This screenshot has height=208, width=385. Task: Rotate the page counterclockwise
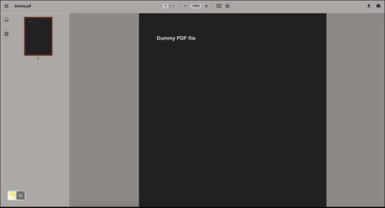227,6
